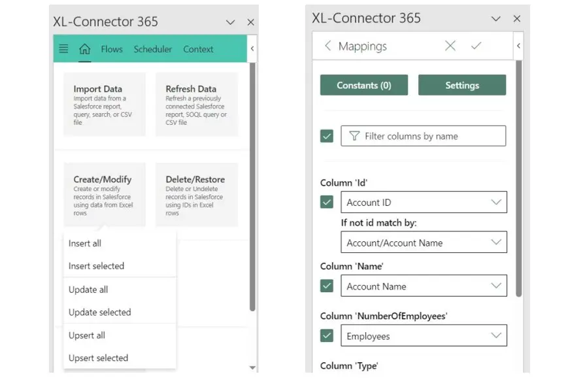Collapse the Mappings pane edge chevron
This screenshot has width=581, height=389.
pyautogui.click(x=518, y=46)
